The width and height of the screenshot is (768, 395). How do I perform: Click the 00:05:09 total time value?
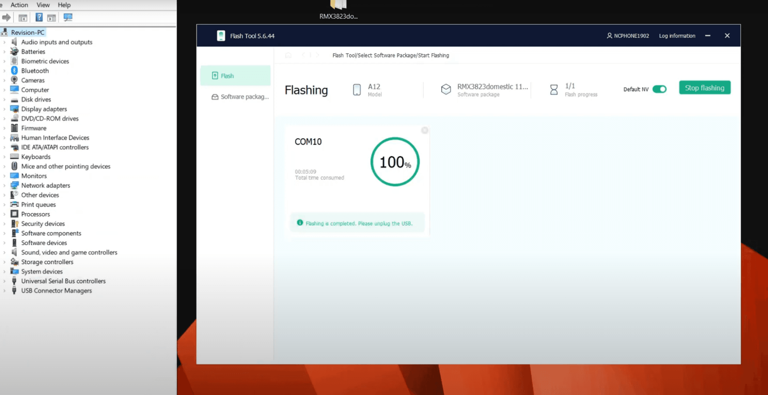coord(306,171)
